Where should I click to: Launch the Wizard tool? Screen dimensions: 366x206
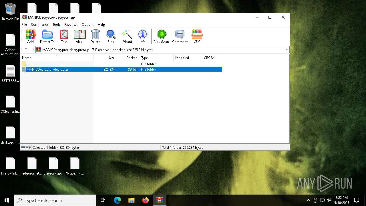[x=127, y=36]
